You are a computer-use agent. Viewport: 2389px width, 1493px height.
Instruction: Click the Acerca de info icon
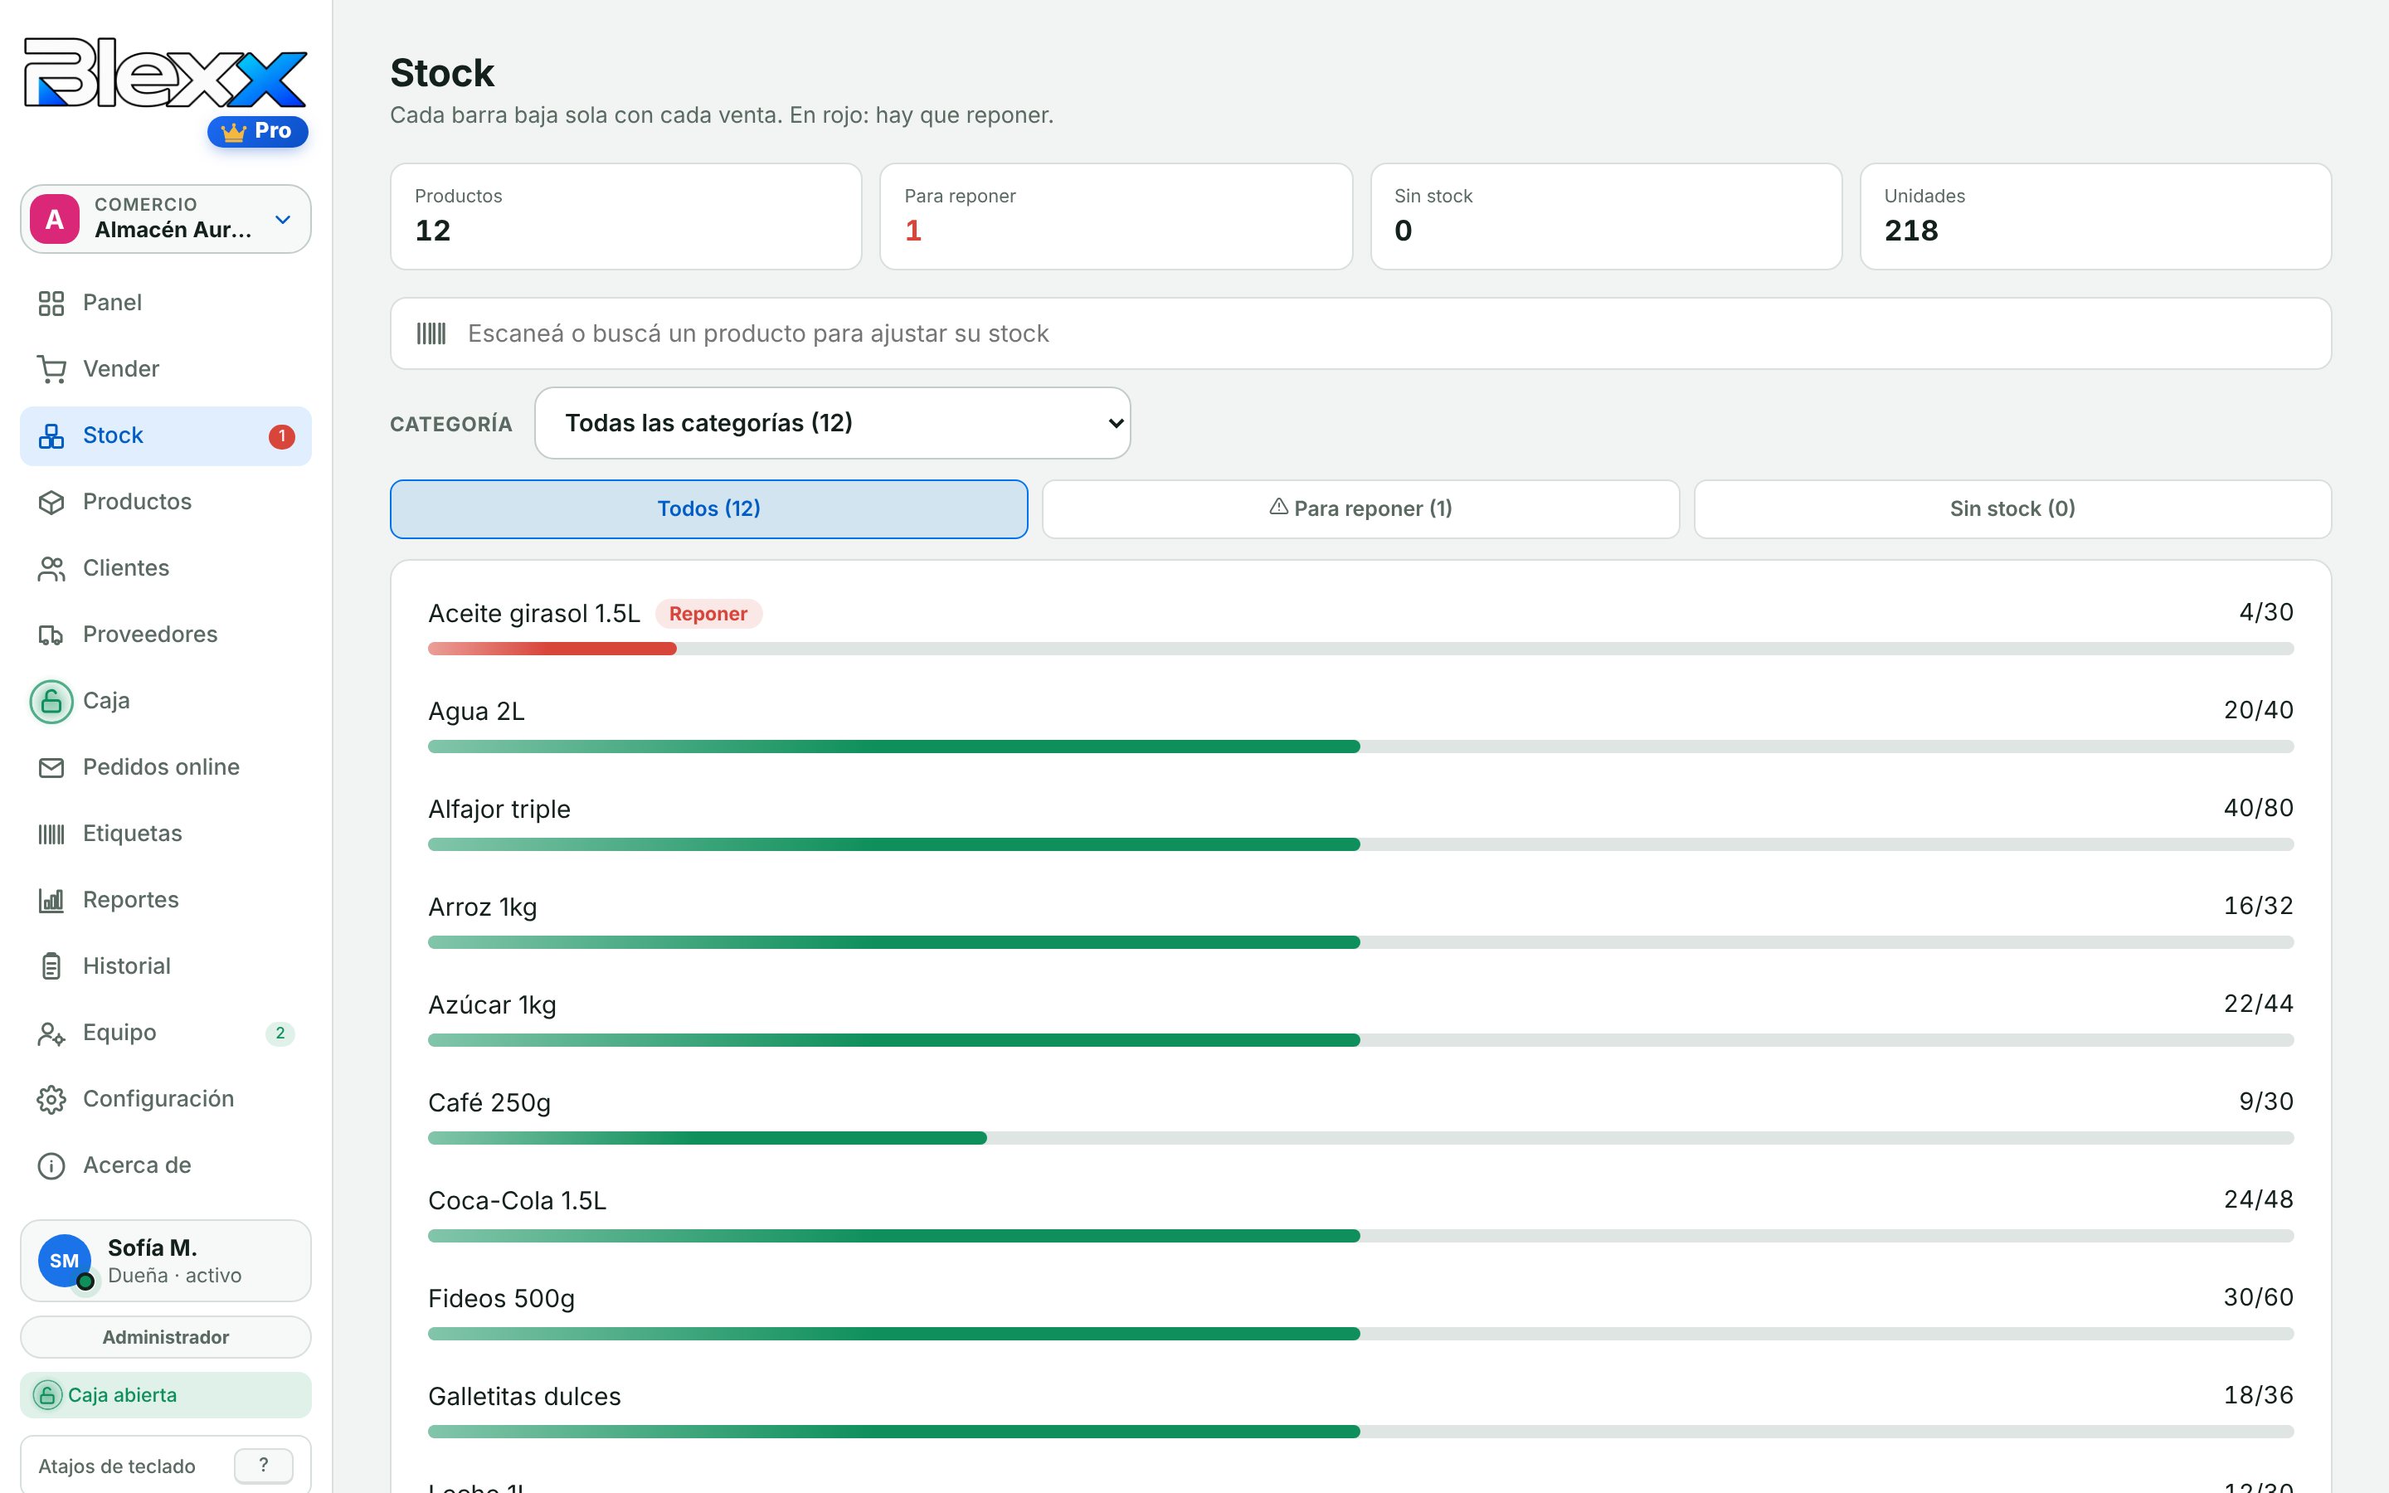coord(51,1165)
